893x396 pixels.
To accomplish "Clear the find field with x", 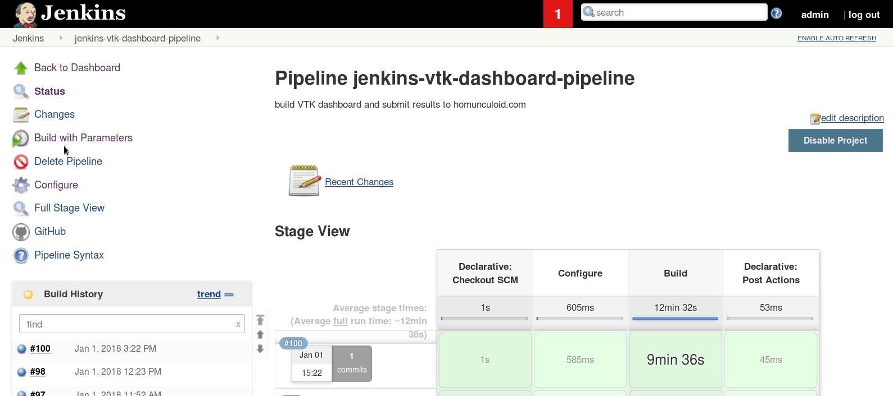I will (x=238, y=324).
